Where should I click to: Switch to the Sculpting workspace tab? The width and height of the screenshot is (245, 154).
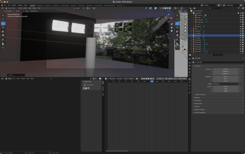tap(47, 5)
